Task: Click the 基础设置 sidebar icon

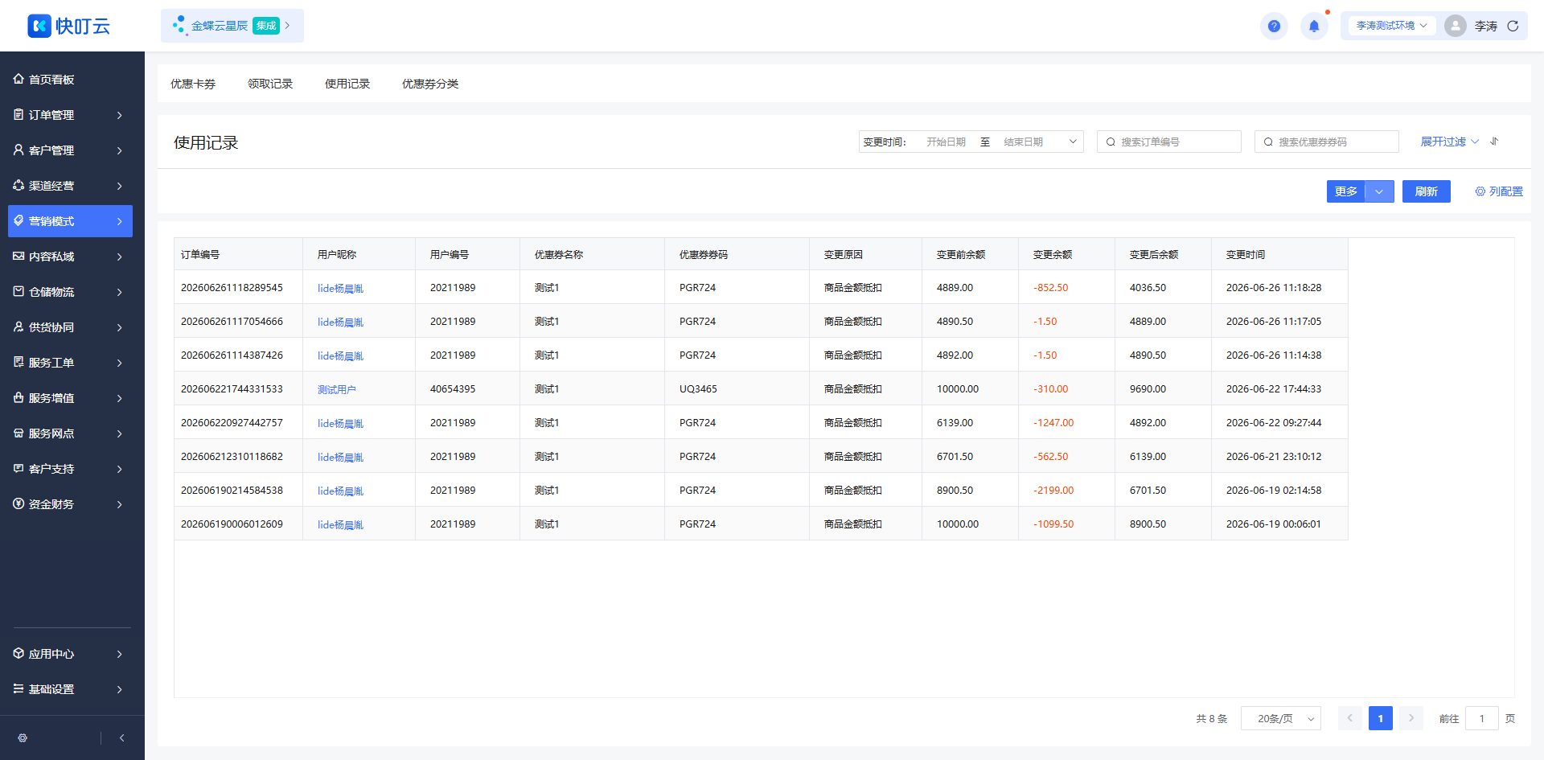Action: point(18,688)
